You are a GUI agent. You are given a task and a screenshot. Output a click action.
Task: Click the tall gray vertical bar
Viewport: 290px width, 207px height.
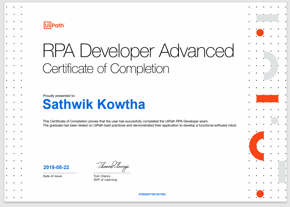pyautogui.click(x=282, y=172)
